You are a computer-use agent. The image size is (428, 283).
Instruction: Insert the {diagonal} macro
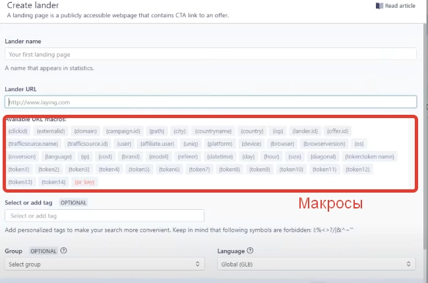point(323,156)
